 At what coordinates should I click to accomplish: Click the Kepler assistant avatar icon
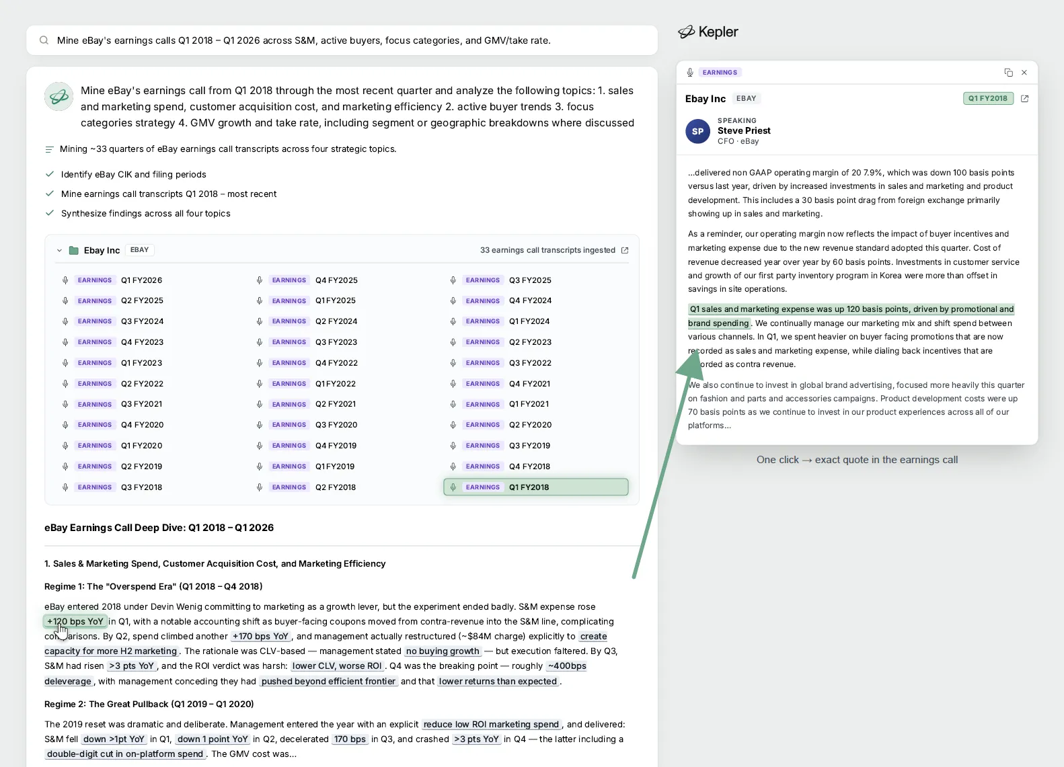click(59, 97)
